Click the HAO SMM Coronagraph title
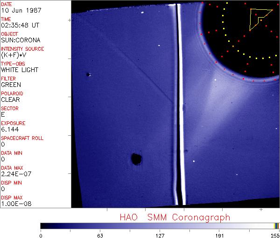 [x=175, y=217]
